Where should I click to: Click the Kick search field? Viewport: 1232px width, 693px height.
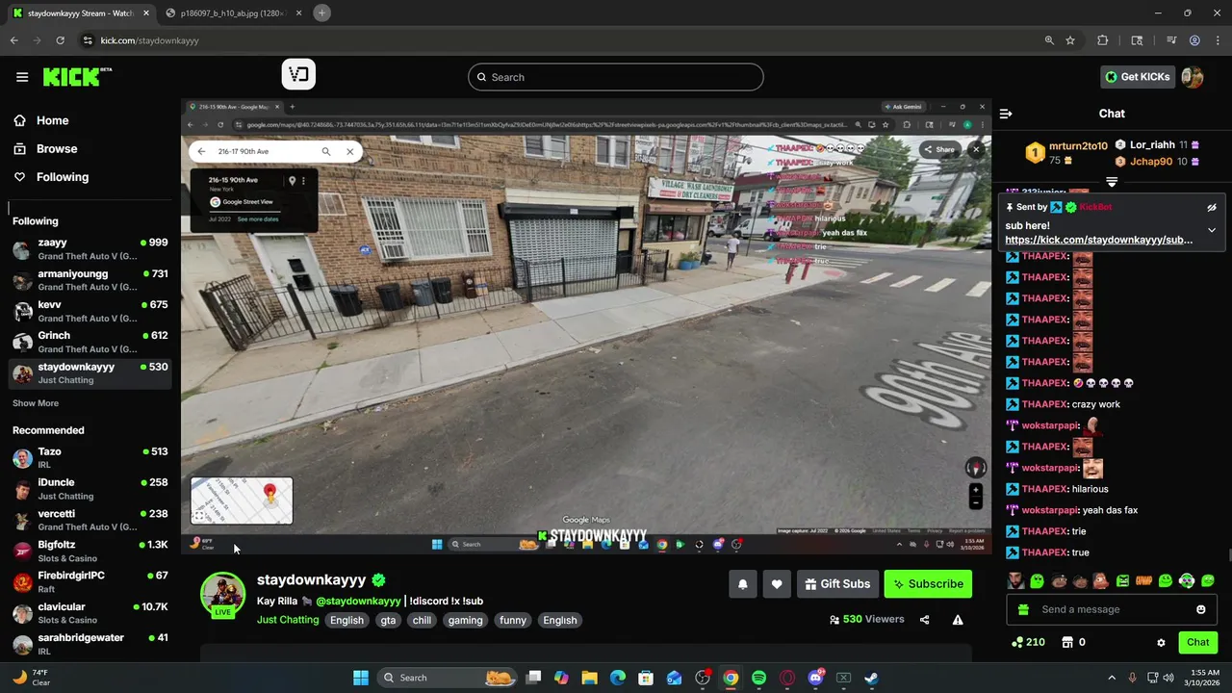pyautogui.click(x=616, y=77)
